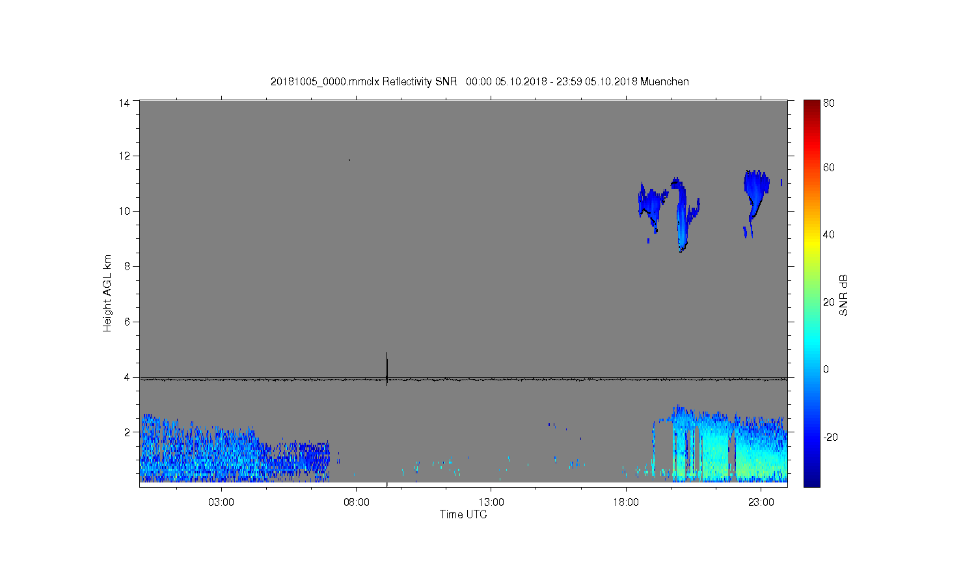Viewport: 976px width, 586px height.
Task: Click the '0' colorbar value
Action: tap(826, 370)
